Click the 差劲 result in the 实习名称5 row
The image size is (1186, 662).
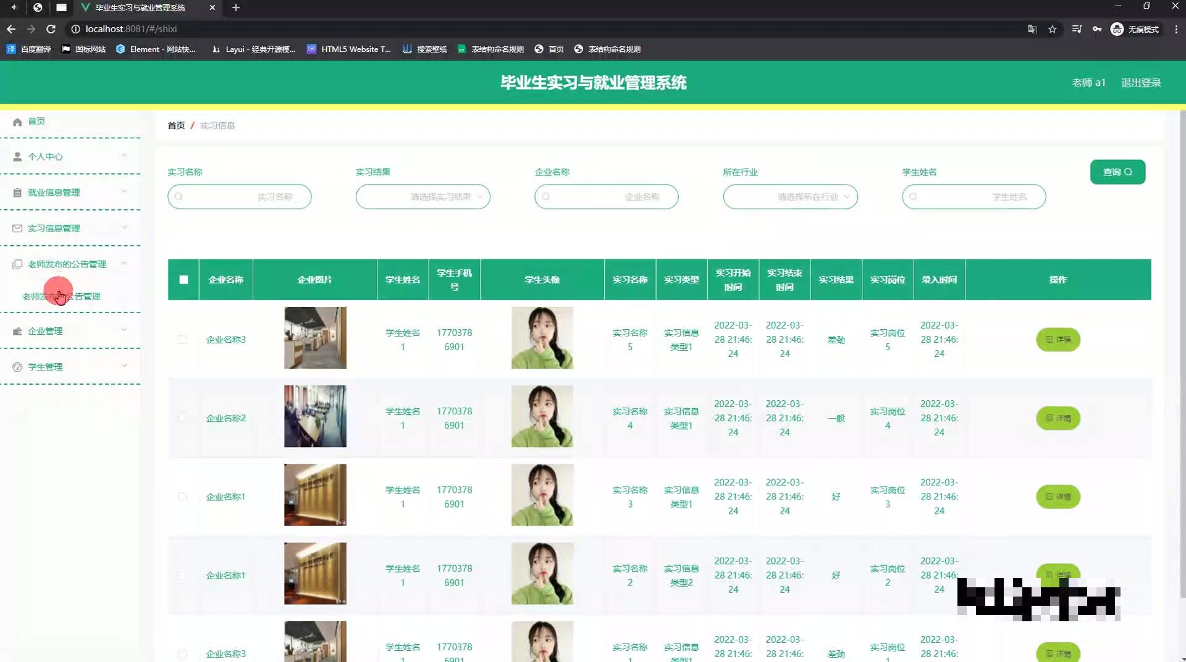[x=836, y=339]
